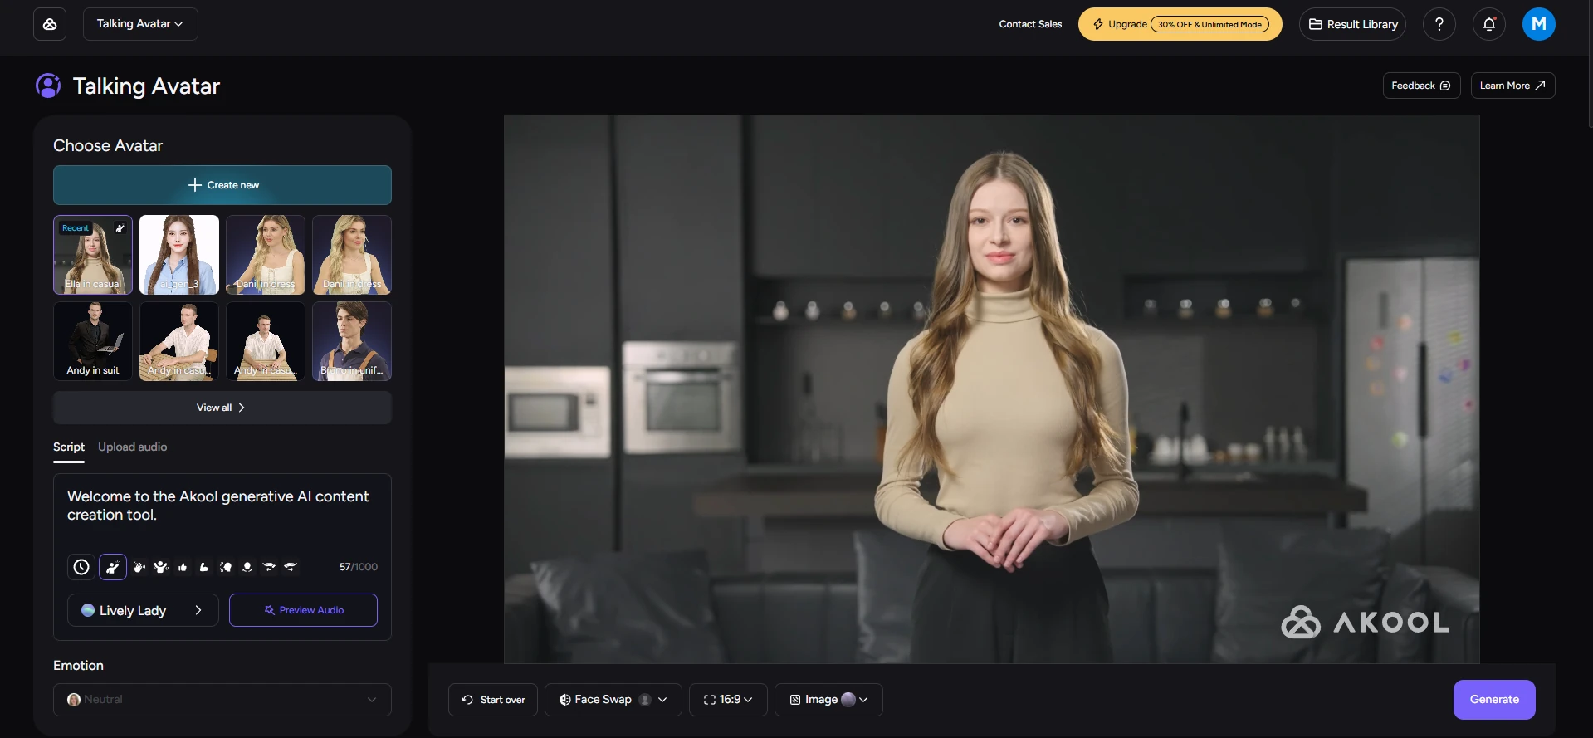Click the gesture badge on Ella thumbnail

(x=120, y=228)
